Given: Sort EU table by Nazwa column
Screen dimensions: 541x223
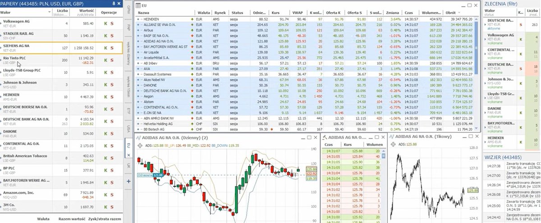Looking at the screenshot, I should (144, 13).
